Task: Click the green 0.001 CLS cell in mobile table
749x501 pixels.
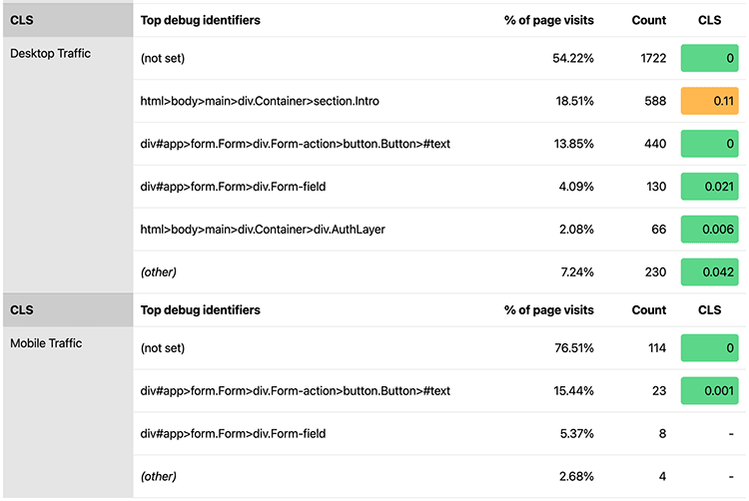Action: (x=709, y=391)
